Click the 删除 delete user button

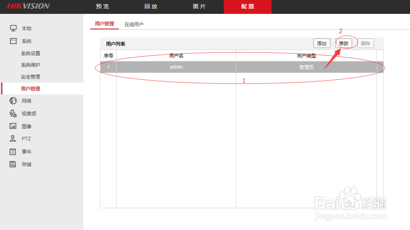(366, 43)
